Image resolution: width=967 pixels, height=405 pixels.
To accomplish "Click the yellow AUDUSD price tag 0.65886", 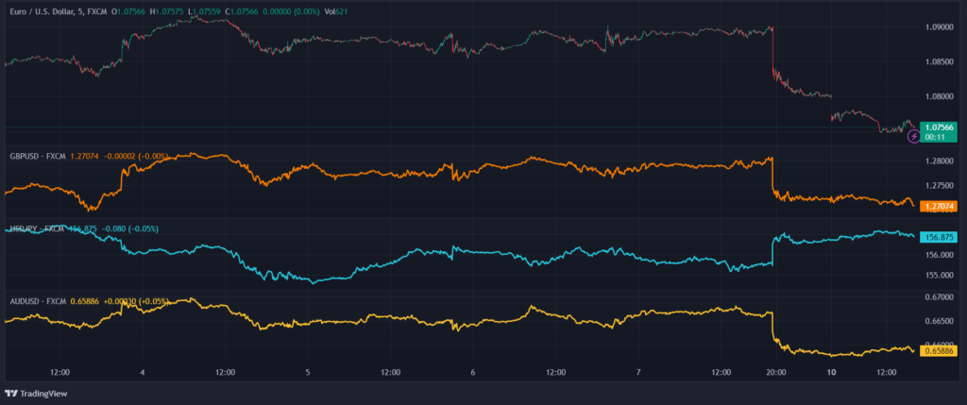I will 938,351.
